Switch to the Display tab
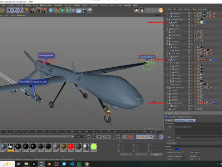Viewport: 222px width, 167px height. 190,120
